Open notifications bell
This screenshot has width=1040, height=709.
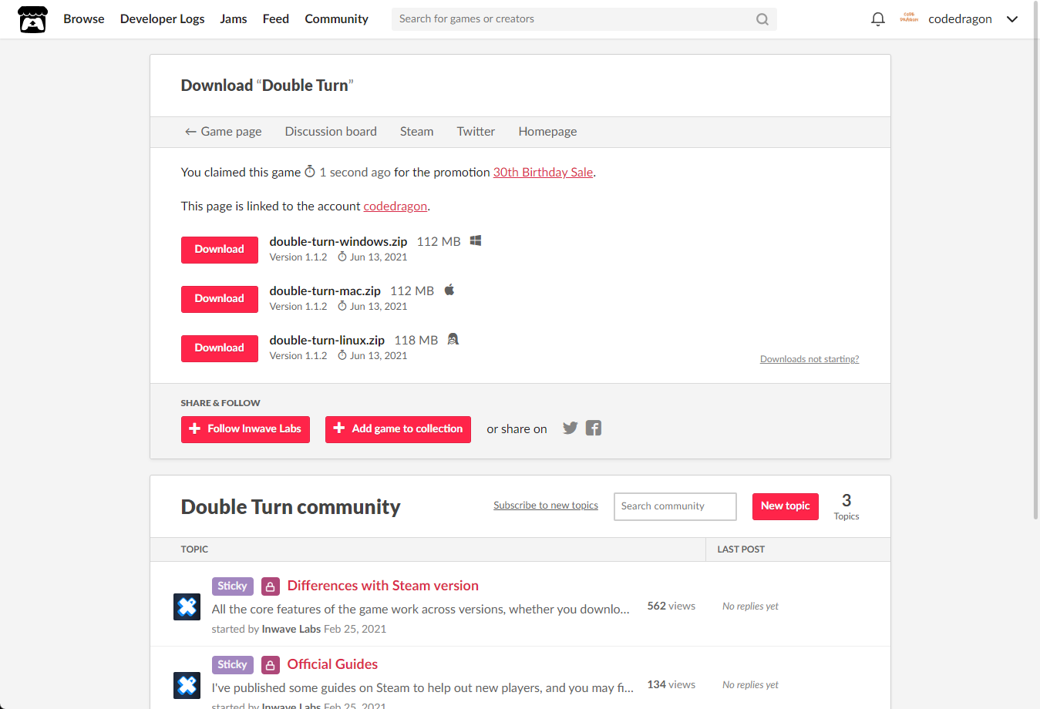877,19
